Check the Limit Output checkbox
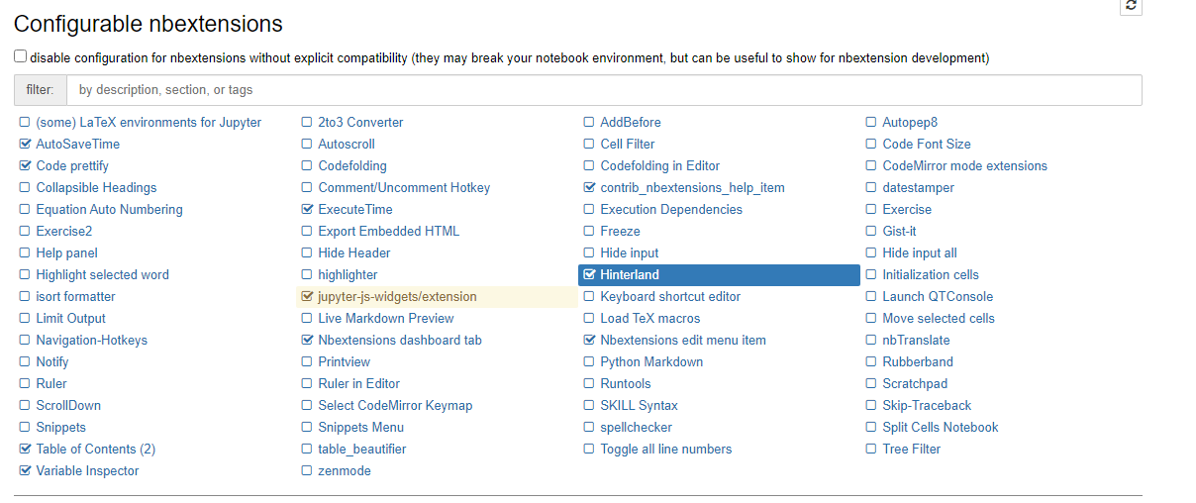 [25, 318]
